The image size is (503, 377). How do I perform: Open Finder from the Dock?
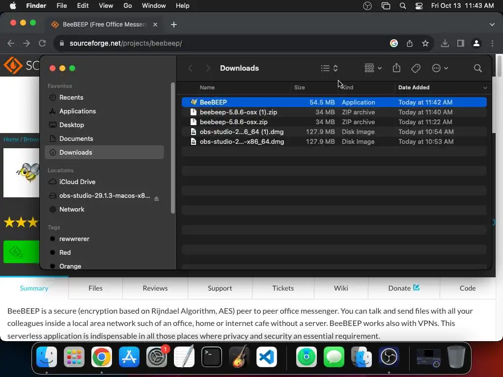click(x=47, y=357)
